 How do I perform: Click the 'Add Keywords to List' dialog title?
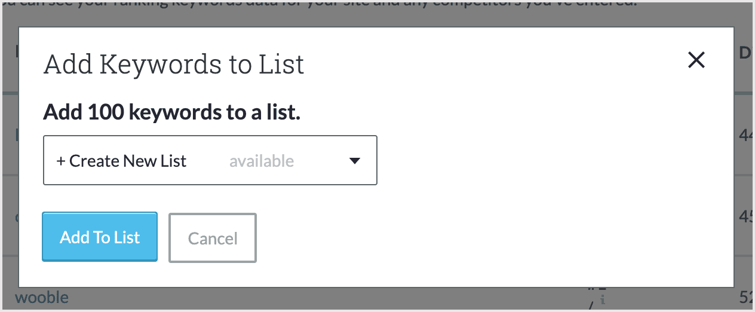(174, 65)
